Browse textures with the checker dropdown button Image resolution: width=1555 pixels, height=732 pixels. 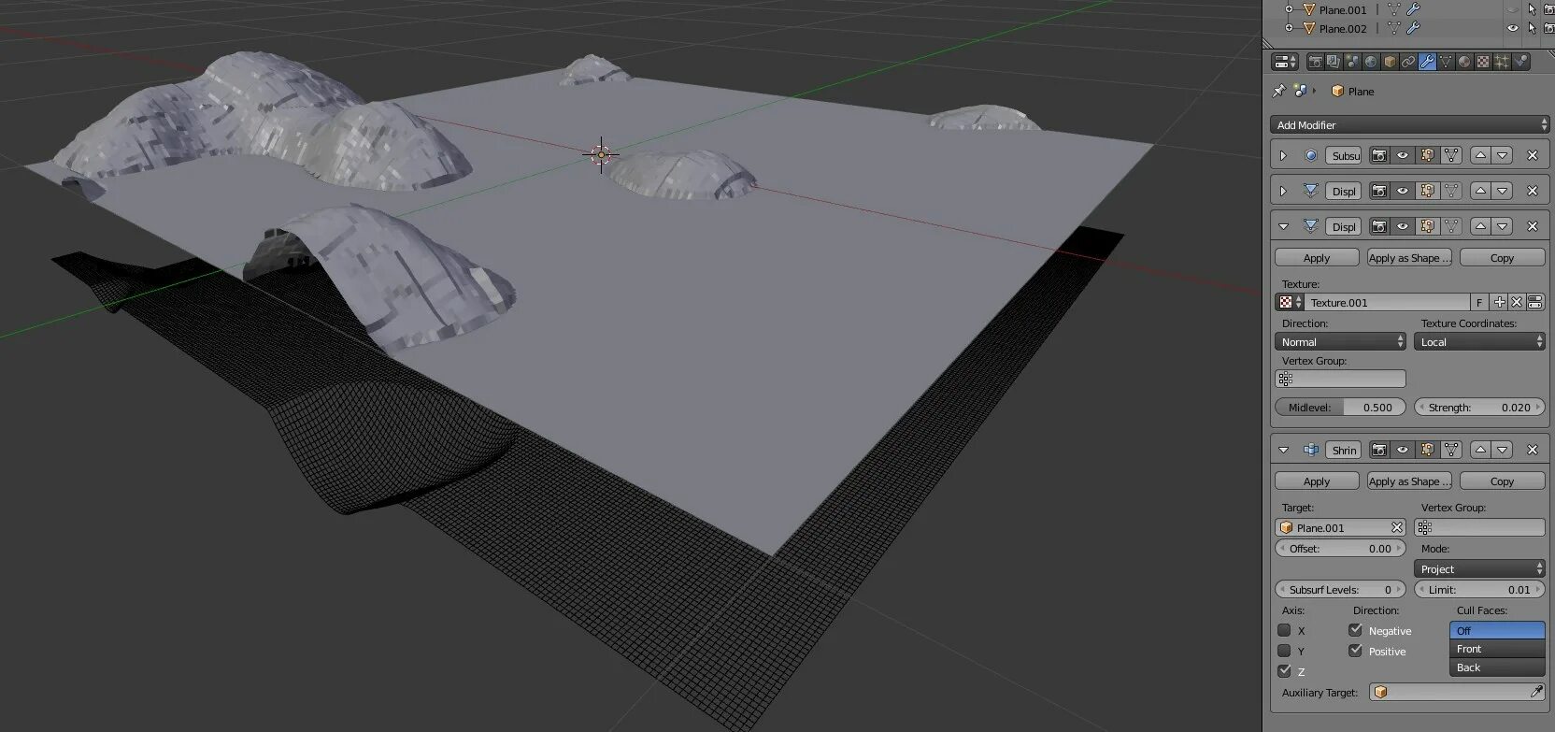[1290, 302]
